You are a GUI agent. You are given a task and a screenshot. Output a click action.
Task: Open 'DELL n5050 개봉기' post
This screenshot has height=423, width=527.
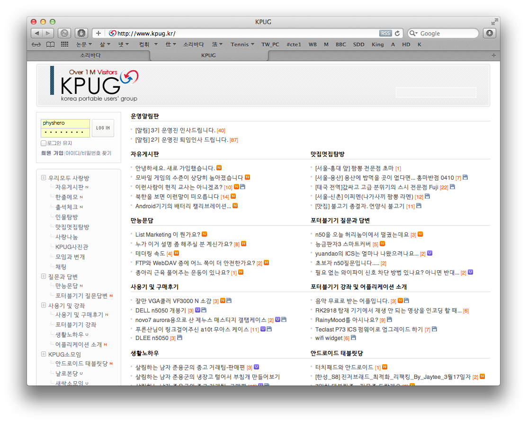tap(161, 310)
